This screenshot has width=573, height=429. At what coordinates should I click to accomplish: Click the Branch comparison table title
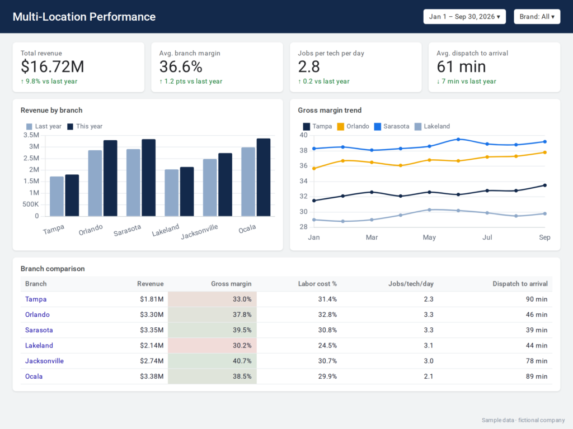tap(53, 269)
